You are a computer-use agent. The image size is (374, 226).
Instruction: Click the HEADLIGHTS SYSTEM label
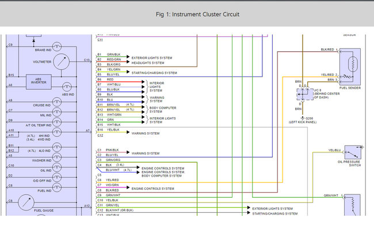click(x=148, y=63)
